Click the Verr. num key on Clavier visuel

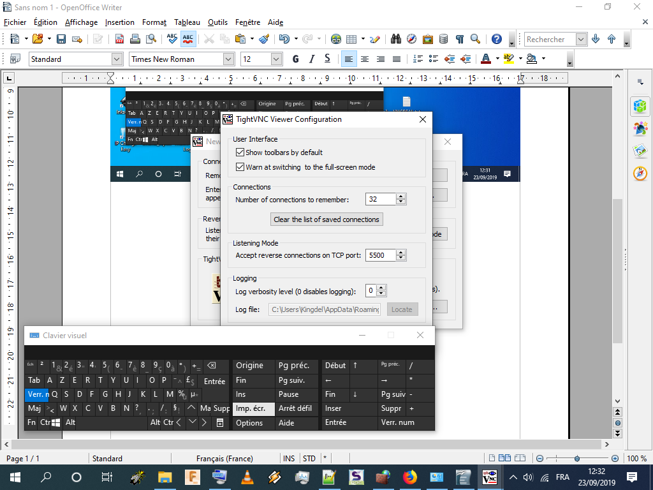click(406, 422)
